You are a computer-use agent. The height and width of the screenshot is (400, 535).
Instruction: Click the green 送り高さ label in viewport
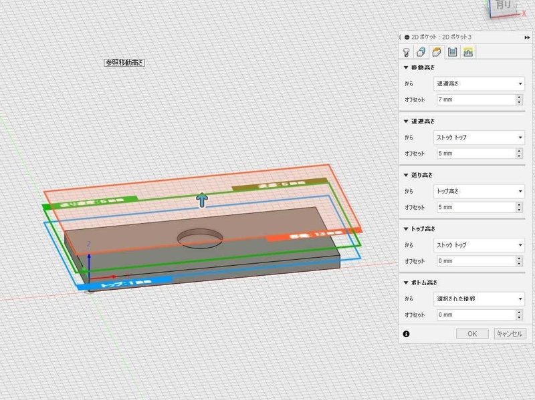90,202
